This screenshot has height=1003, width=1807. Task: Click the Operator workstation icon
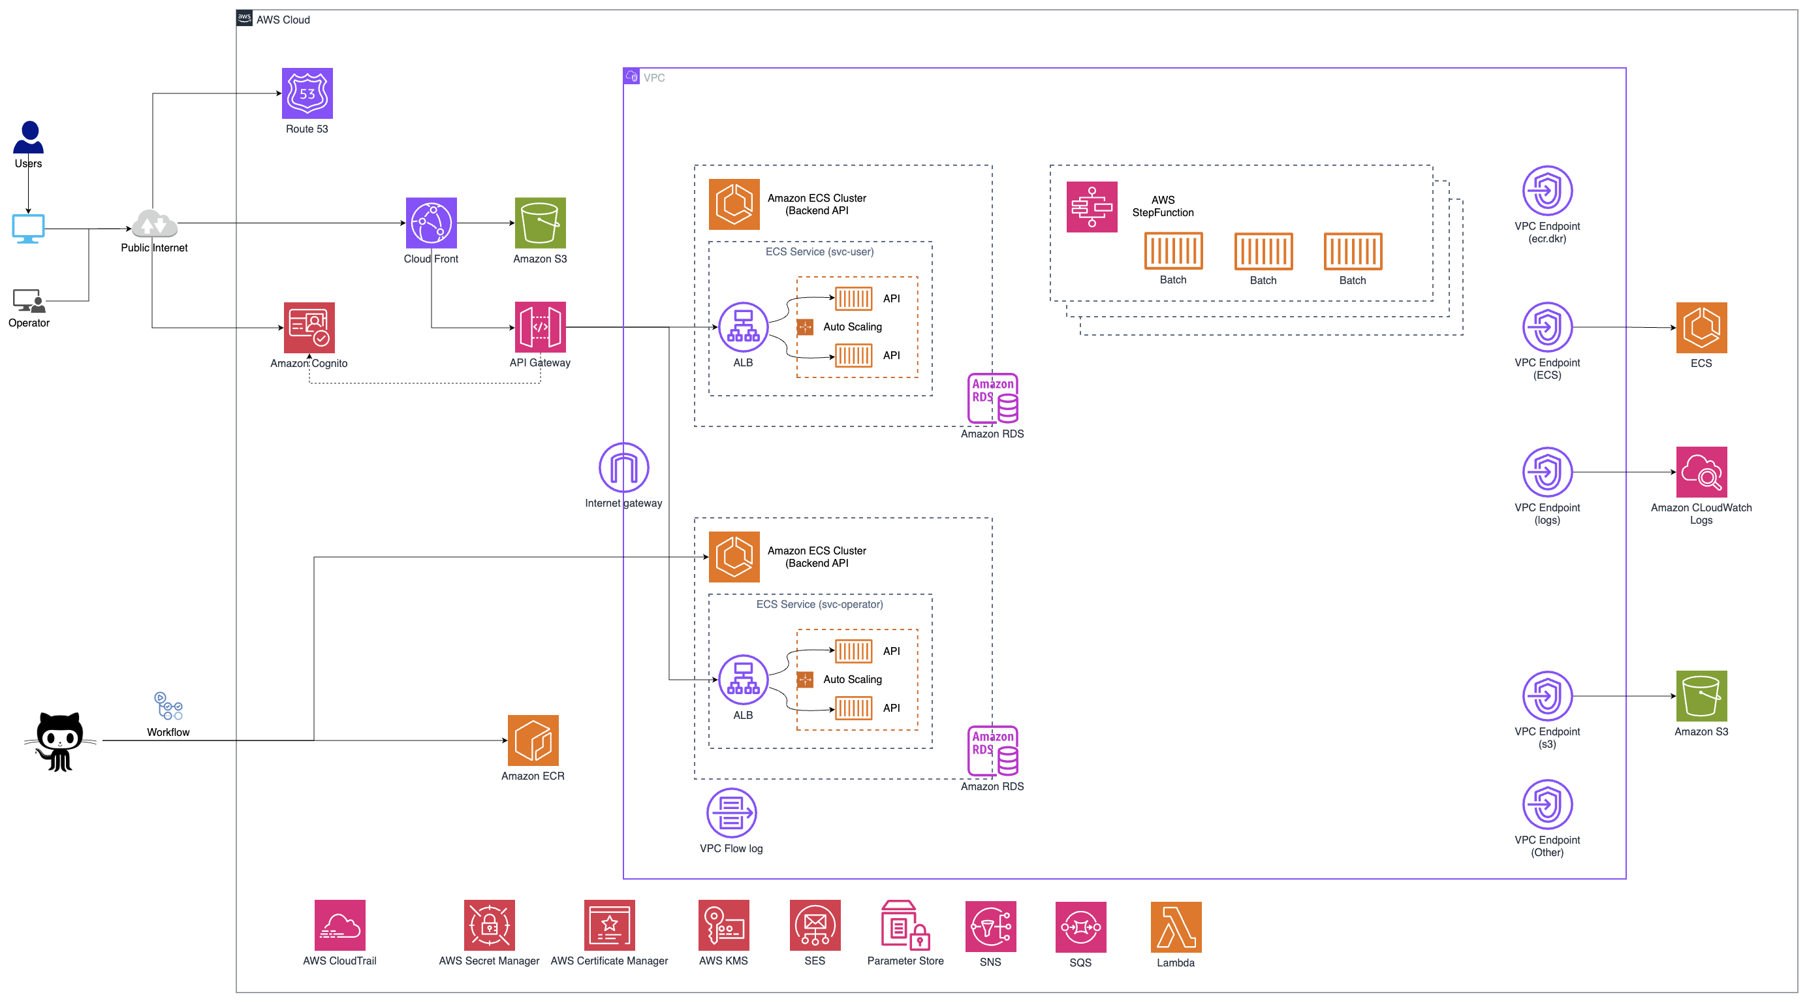[x=28, y=300]
